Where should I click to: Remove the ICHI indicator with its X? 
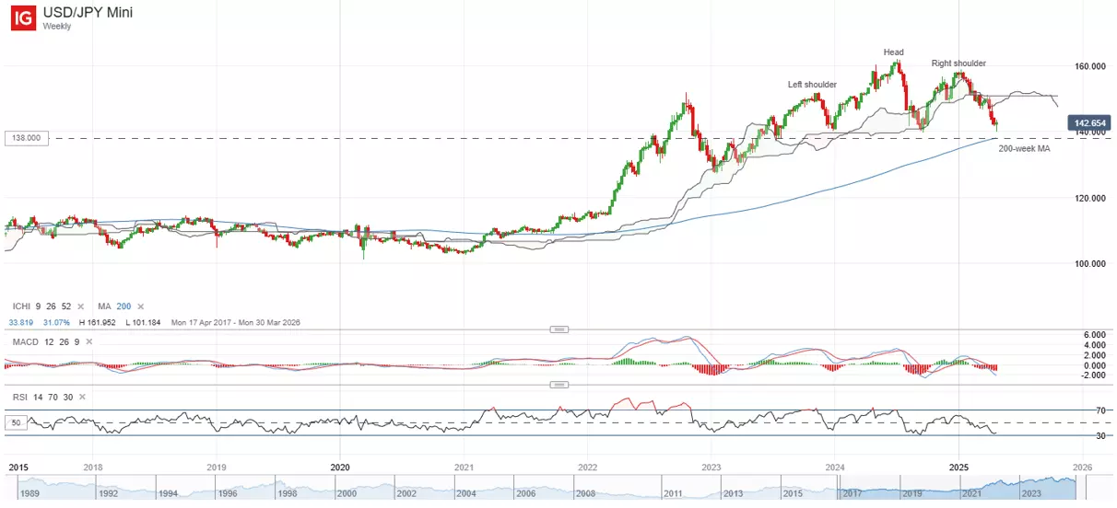[x=81, y=306]
